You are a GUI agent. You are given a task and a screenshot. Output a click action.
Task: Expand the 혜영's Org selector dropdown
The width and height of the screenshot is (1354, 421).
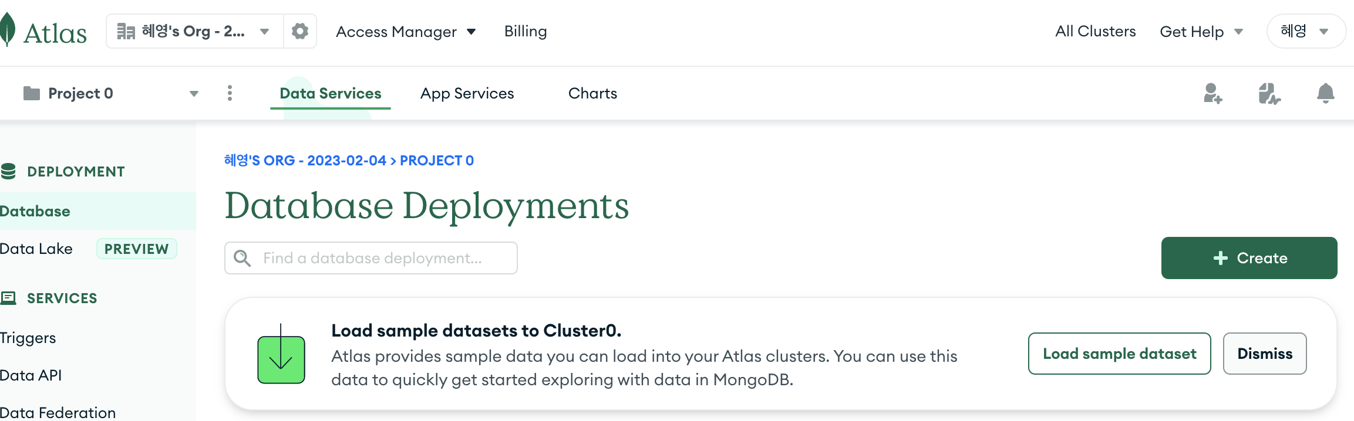(265, 32)
